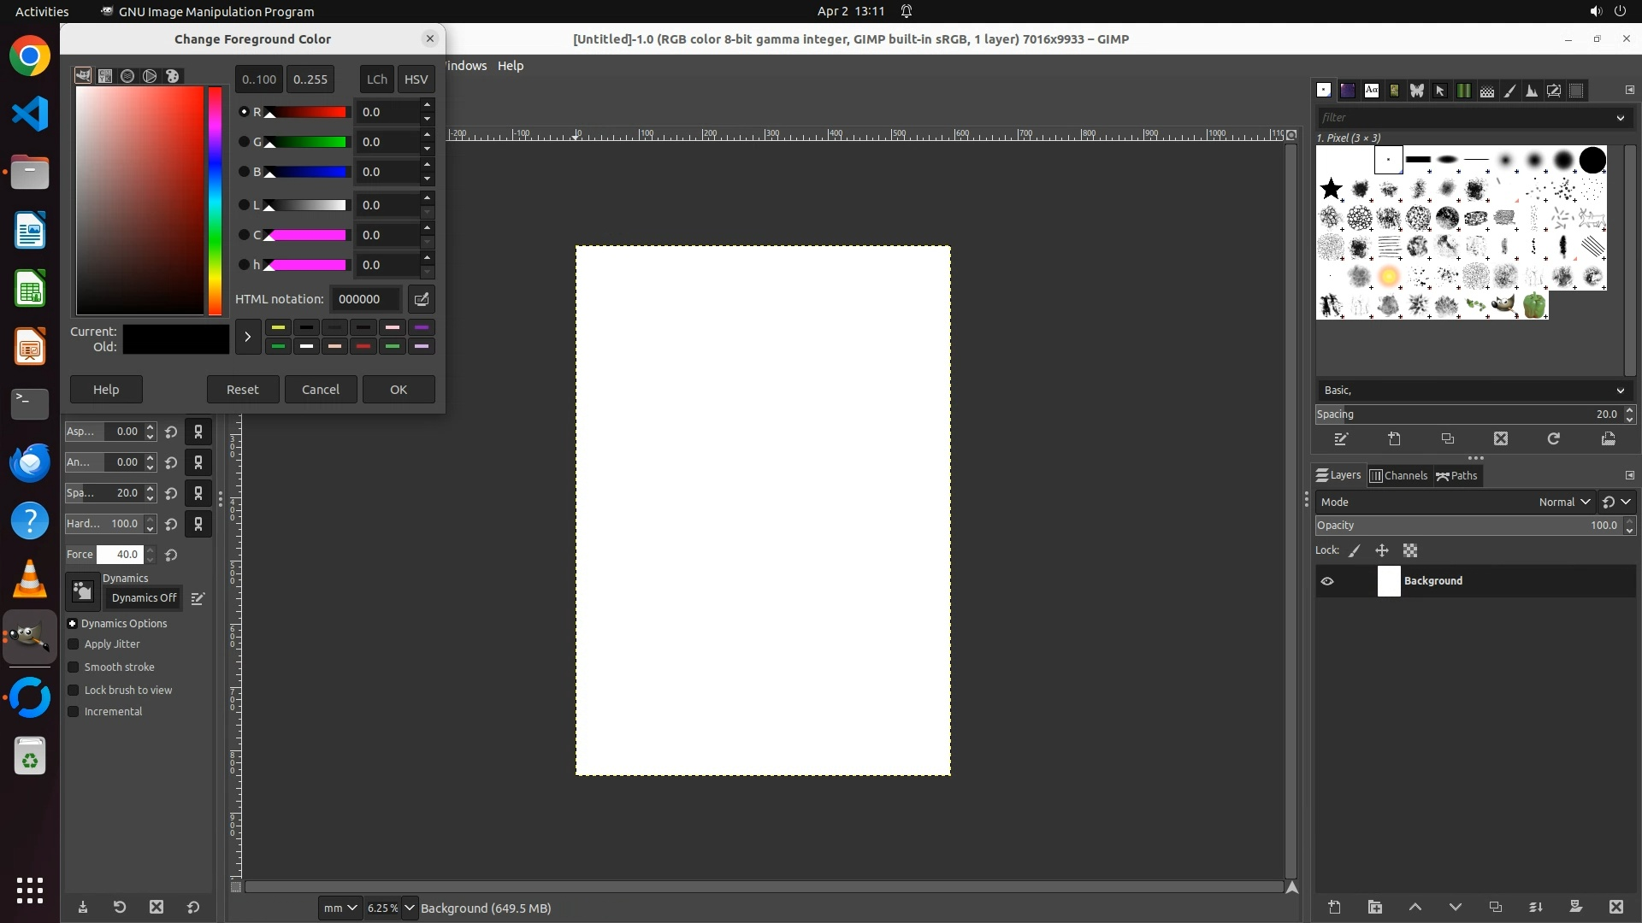1642x923 pixels.
Task: Enable the Apply Jitter checkbox
Action: tap(74, 644)
